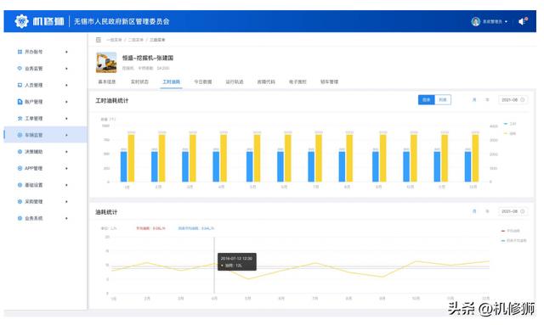Go to 二级菜单 breadcrumb link
This screenshot has height=325, width=544.
point(136,40)
